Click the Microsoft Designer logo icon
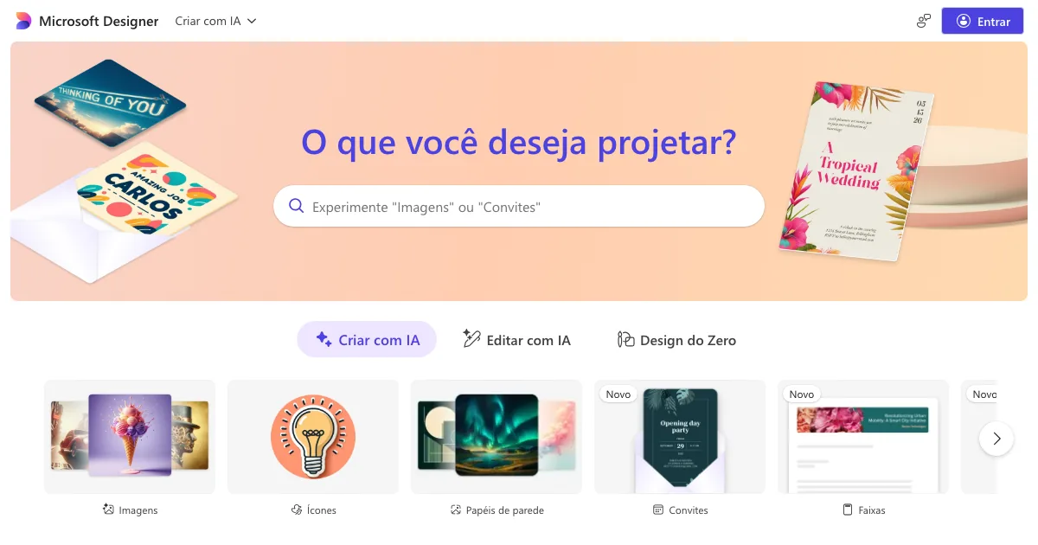The width and height of the screenshot is (1038, 545). [x=23, y=21]
